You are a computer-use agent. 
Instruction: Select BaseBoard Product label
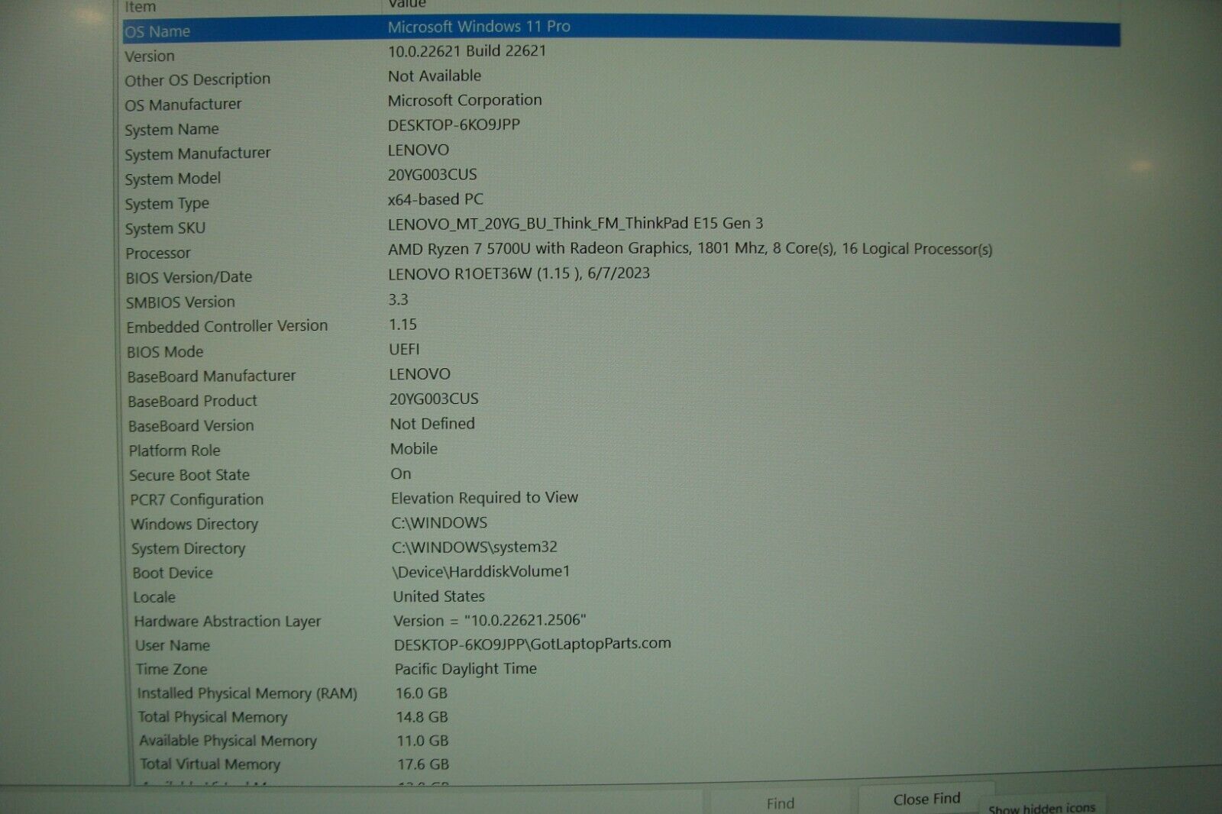(192, 401)
